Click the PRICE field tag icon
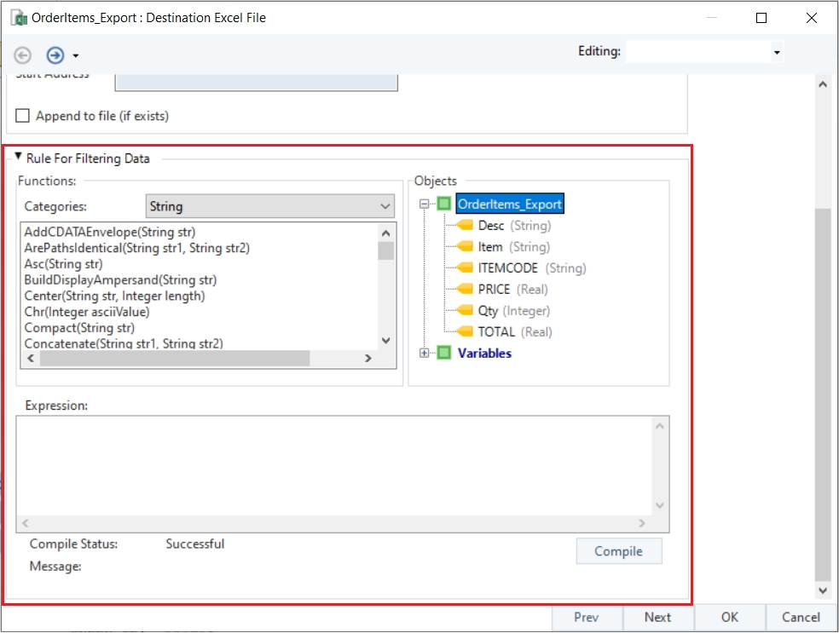Viewport: 839px width, 633px height. tap(464, 290)
